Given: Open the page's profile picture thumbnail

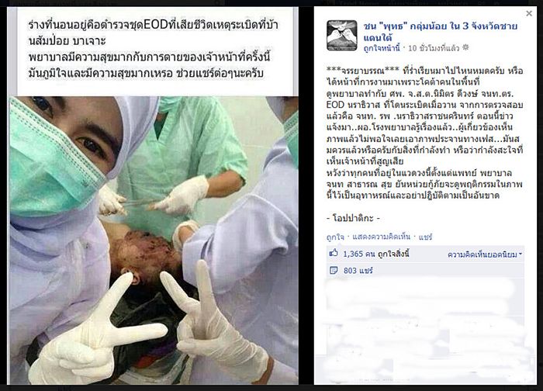Looking at the screenshot, I should click(x=341, y=36).
